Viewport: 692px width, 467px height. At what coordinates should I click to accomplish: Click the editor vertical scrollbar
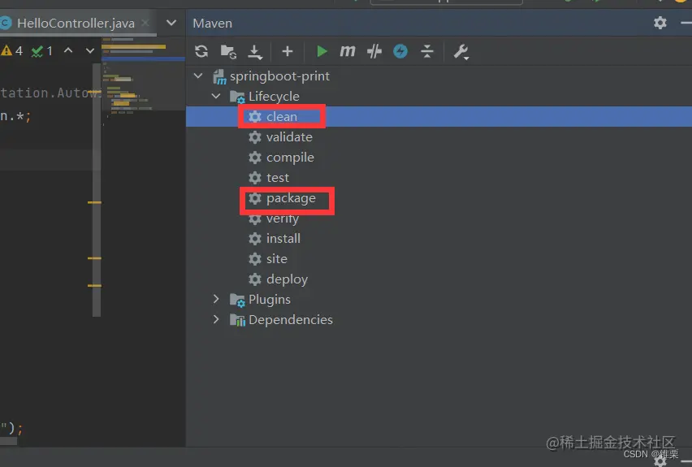coord(97,190)
